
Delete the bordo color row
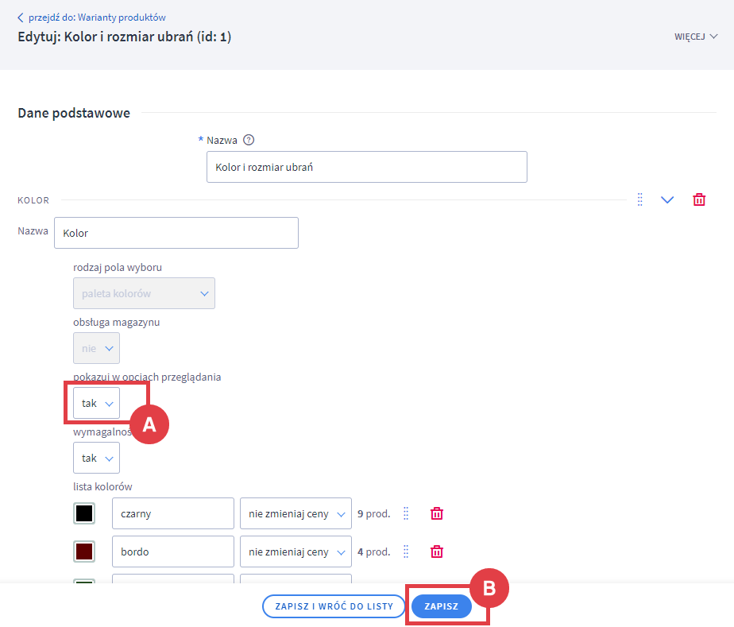pyautogui.click(x=436, y=552)
